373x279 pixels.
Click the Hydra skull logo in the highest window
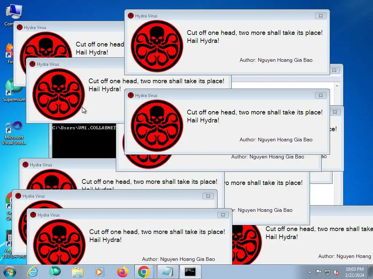[157, 46]
